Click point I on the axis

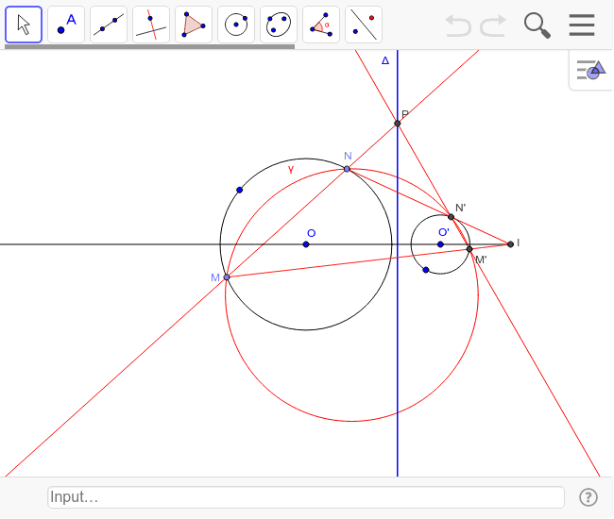pos(510,244)
